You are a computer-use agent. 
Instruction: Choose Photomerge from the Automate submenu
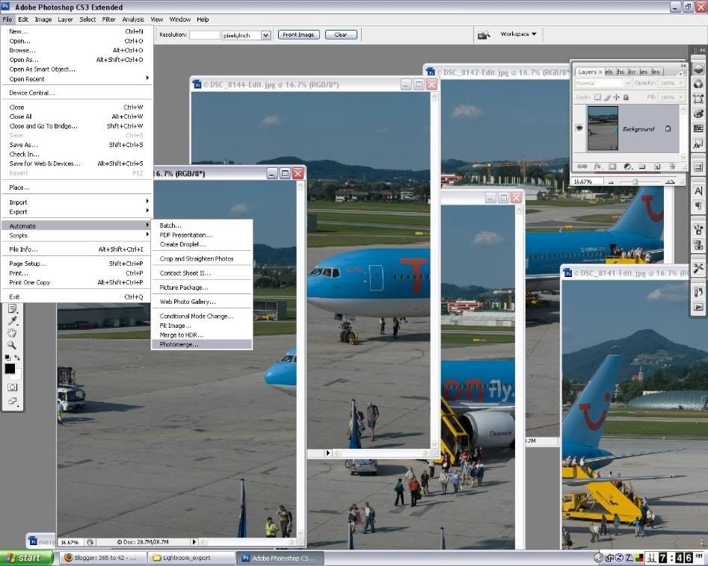(x=202, y=344)
